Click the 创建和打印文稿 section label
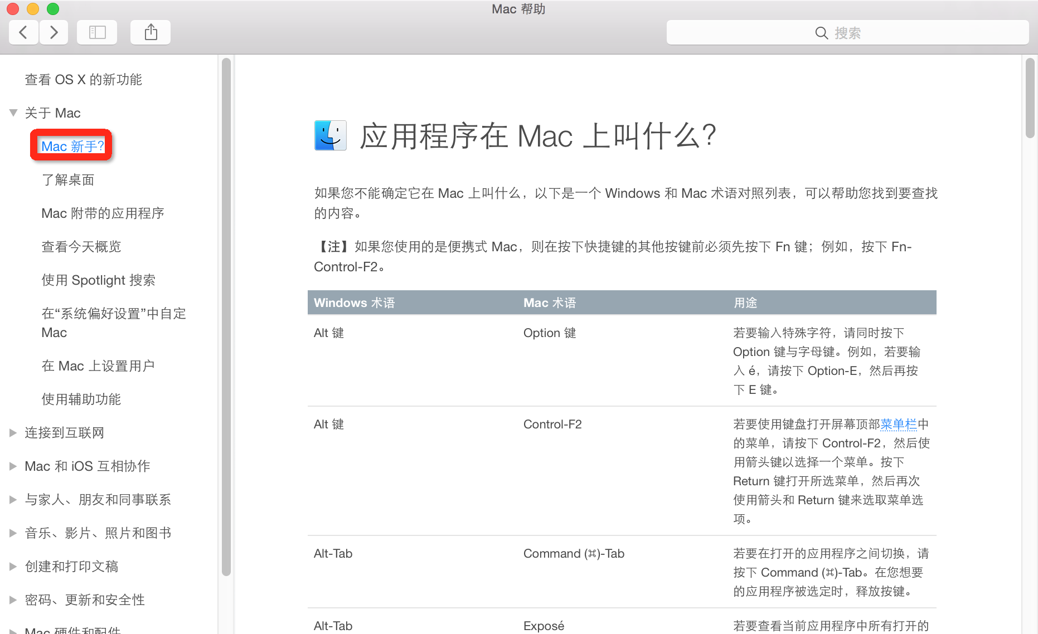The image size is (1038, 634). (71, 567)
